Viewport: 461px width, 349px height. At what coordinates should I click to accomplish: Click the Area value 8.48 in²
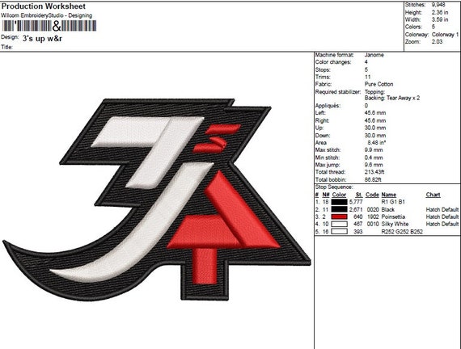377,142
